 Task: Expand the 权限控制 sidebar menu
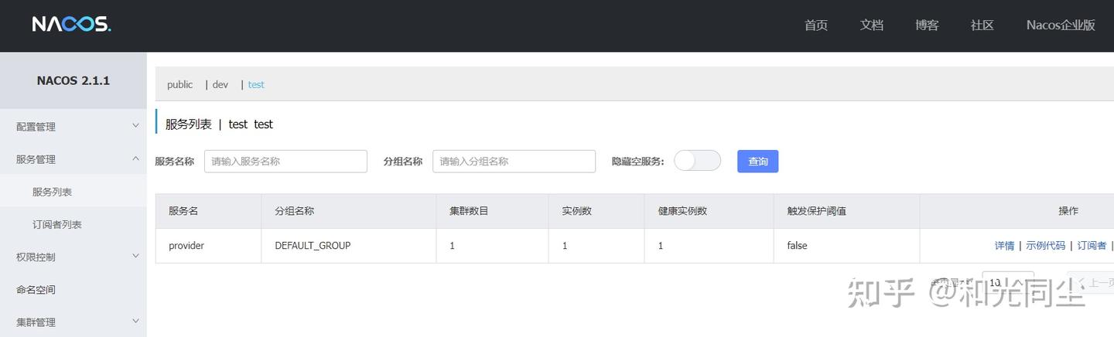click(73, 257)
